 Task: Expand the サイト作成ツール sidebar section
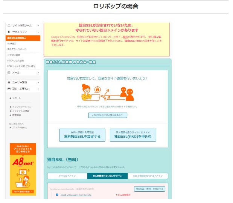(38, 25)
